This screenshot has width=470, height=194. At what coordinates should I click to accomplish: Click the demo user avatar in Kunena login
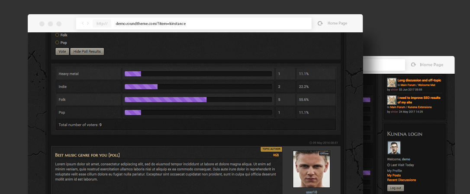(394, 148)
